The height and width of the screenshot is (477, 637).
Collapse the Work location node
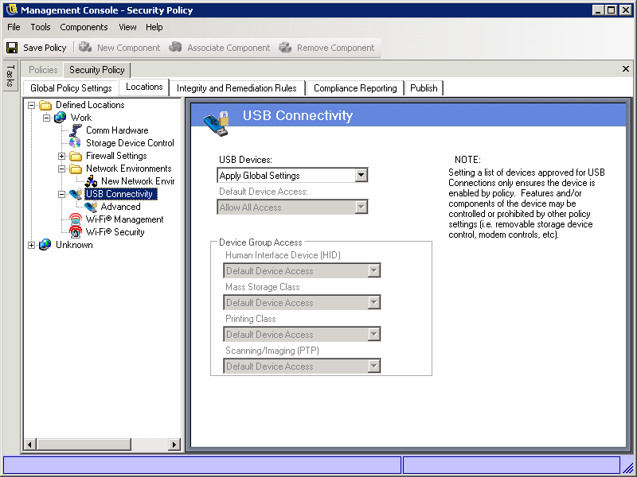point(47,118)
